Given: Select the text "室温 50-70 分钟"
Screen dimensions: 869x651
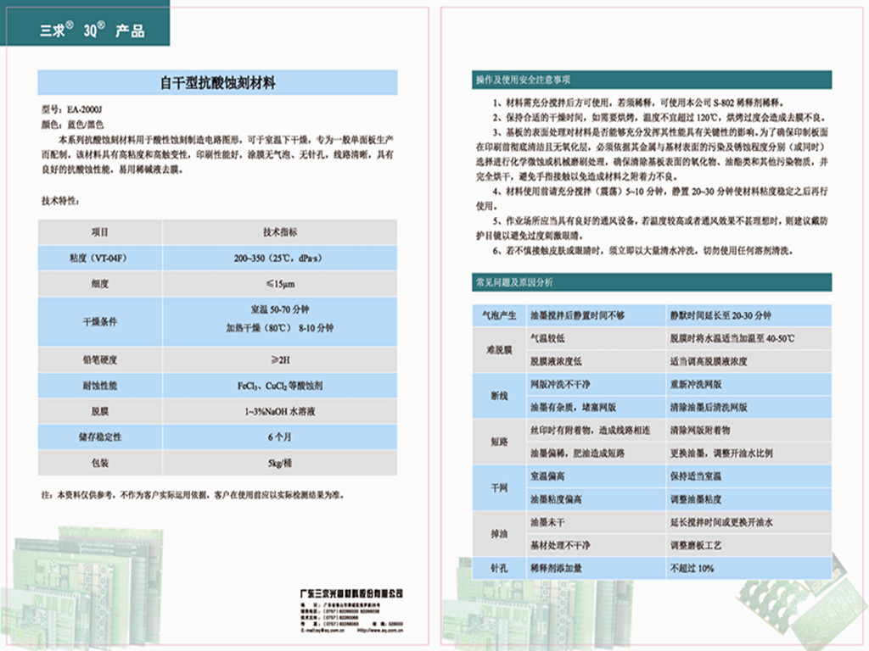Looking at the screenshot, I should (x=280, y=309).
